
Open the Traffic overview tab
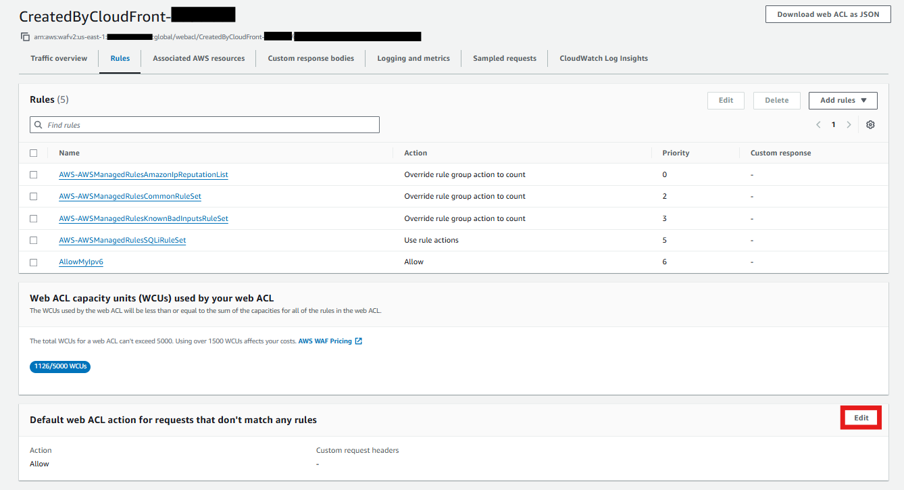click(59, 58)
